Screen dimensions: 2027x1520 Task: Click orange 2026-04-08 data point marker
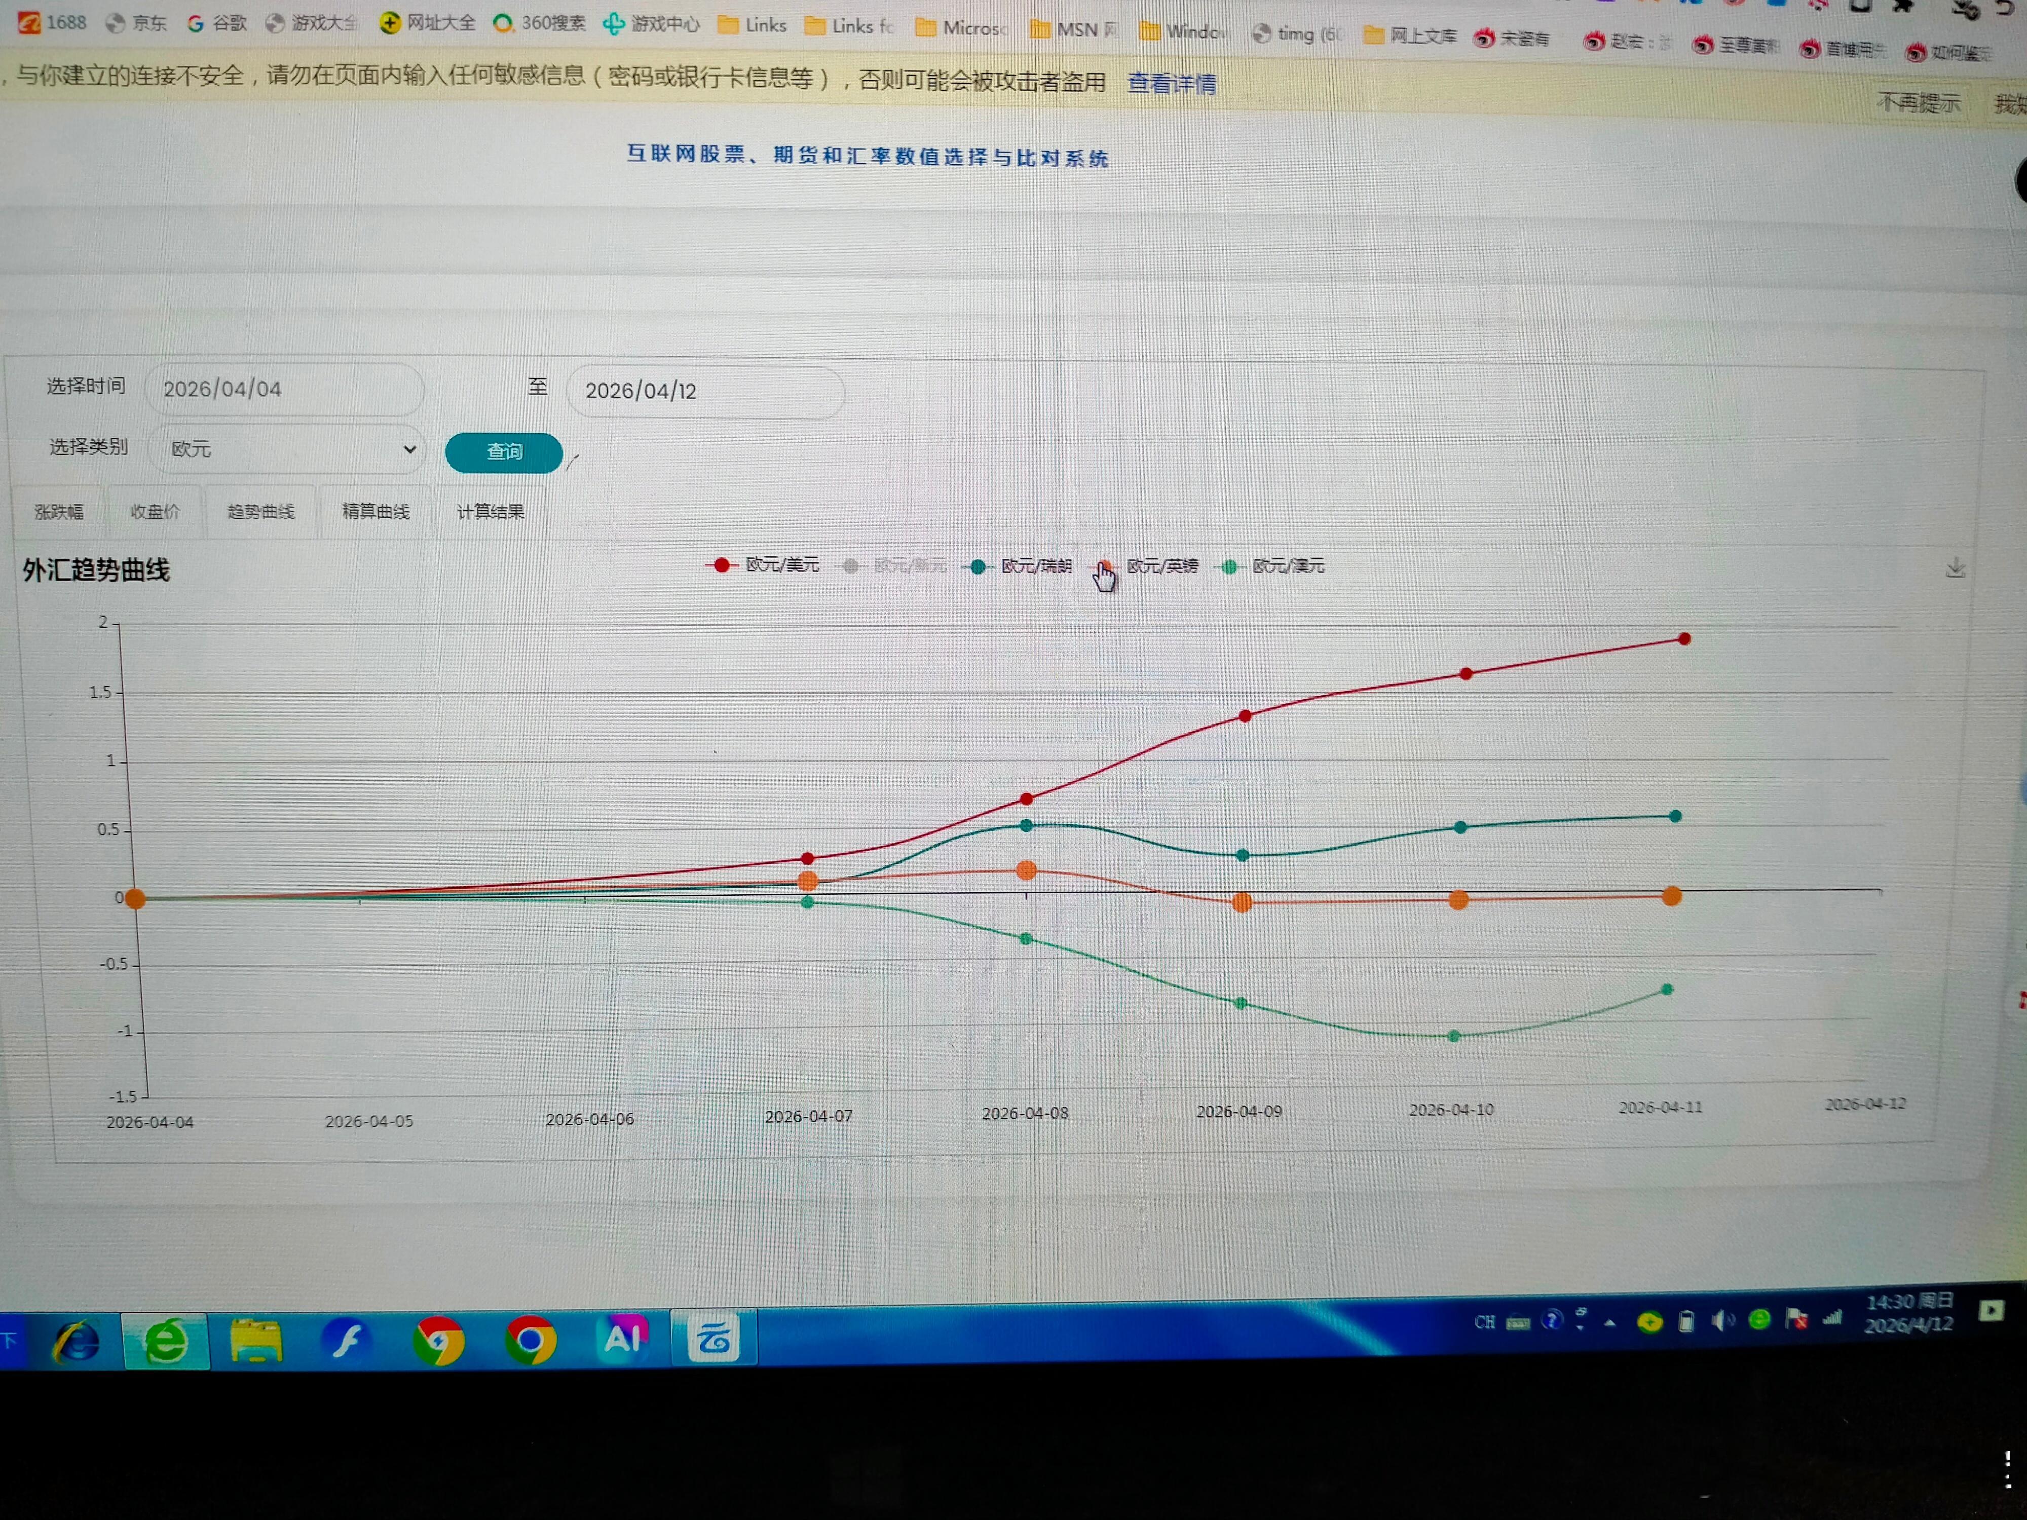(1026, 870)
